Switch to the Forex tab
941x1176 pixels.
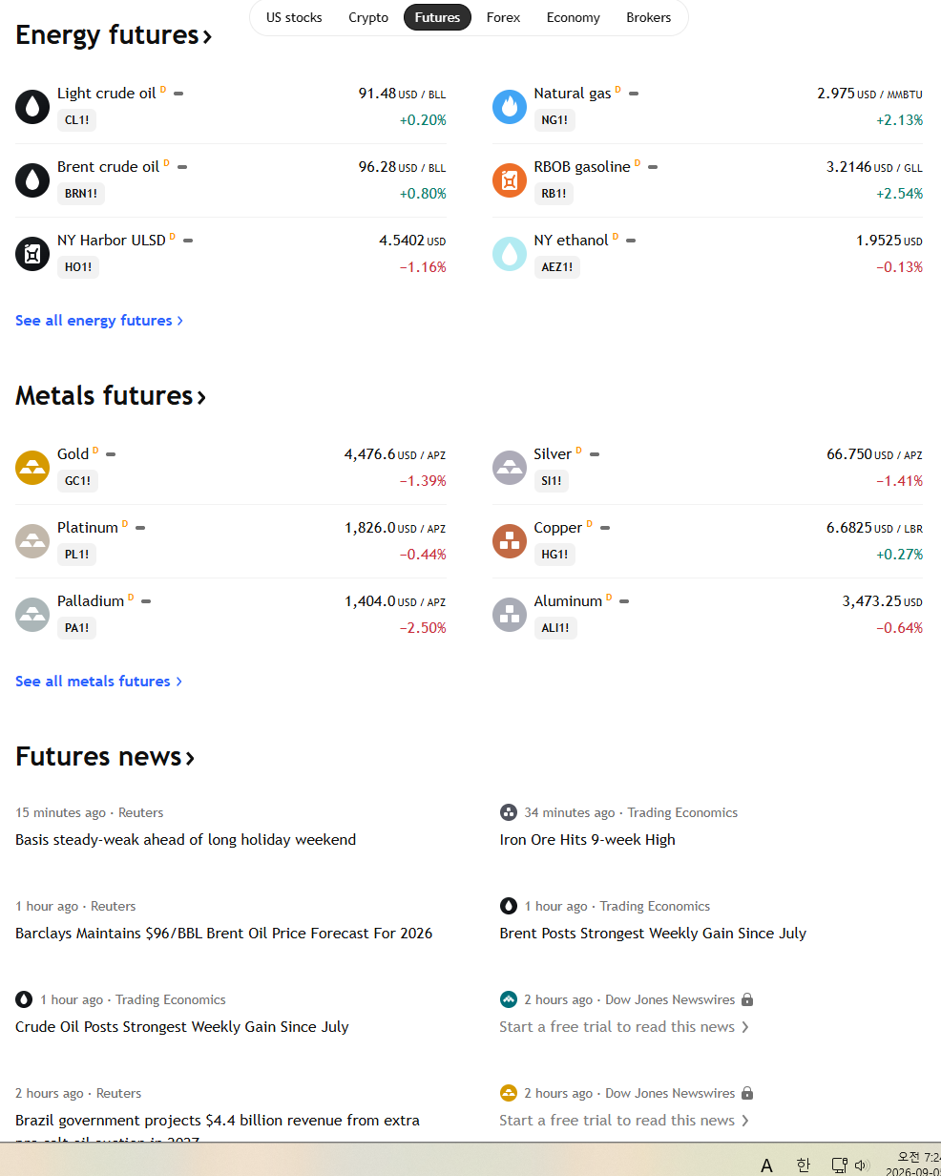pos(503,17)
